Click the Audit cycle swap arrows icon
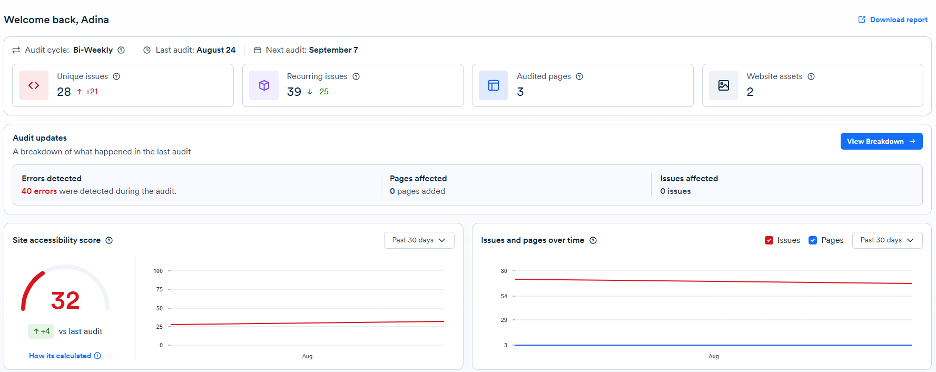This screenshot has height=372, width=936. 16,50
